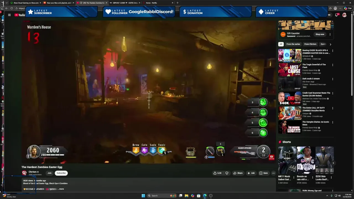Click the Ask button
This screenshot has width=354, height=199.
click(251, 173)
